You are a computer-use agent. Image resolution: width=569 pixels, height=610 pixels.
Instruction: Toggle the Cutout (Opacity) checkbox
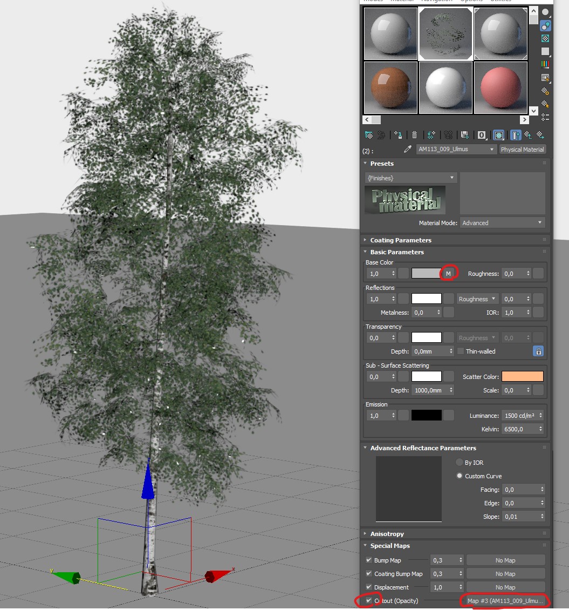(x=368, y=600)
